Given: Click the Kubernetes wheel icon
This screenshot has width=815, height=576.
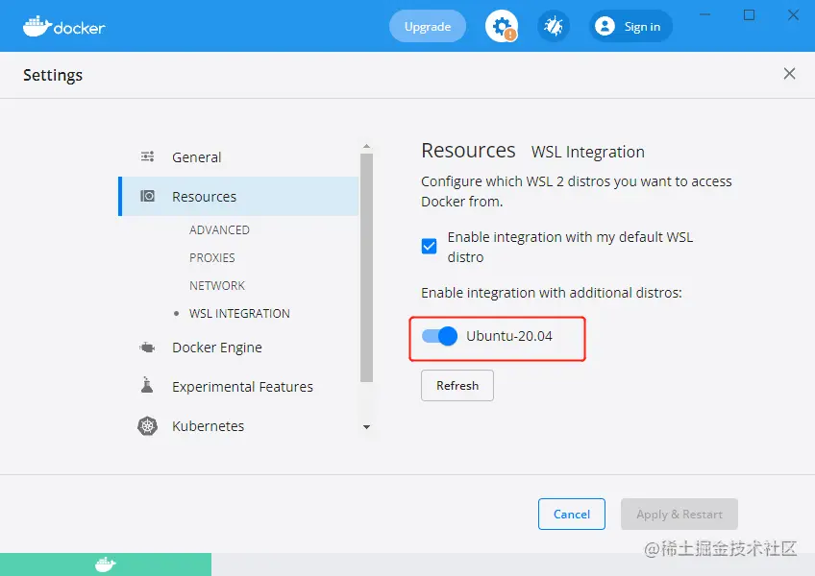Looking at the screenshot, I should coord(148,426).
